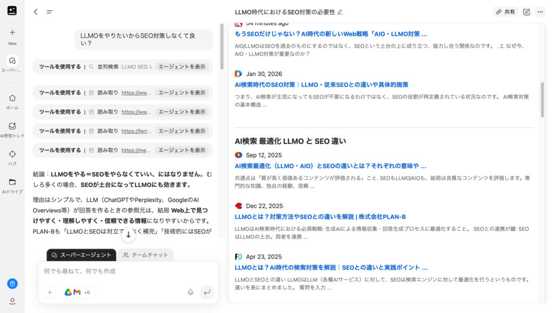Open the ハブ hub icon
This screenshot has height=313, width=553.
(12, 154)
